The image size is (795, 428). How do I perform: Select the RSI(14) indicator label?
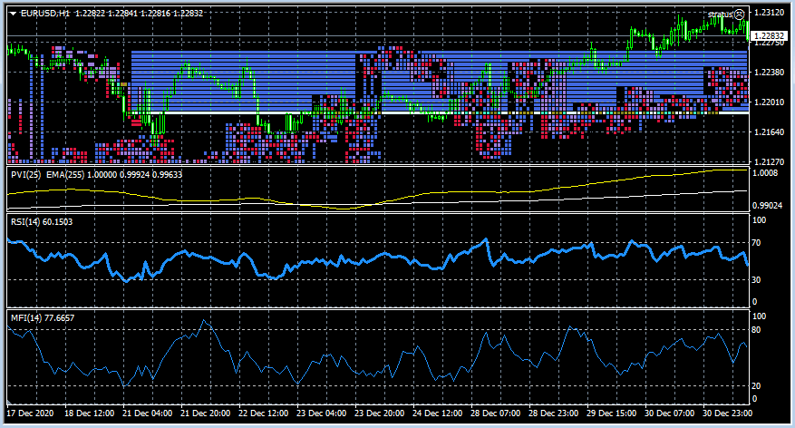point(25,220)
